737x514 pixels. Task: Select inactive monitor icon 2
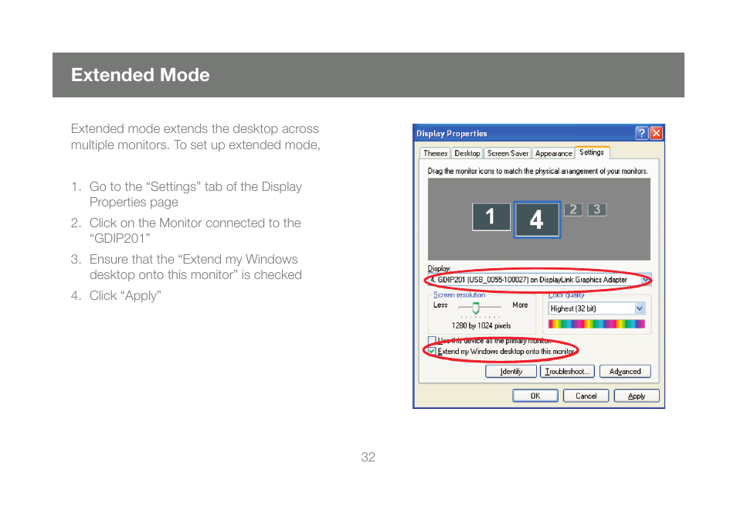pos(573,209)
